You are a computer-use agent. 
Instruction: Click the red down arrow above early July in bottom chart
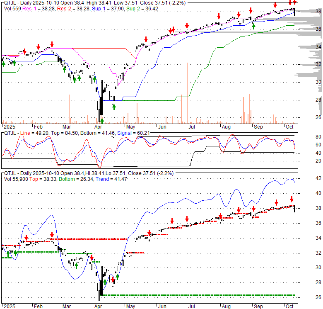tap(187, 218)
